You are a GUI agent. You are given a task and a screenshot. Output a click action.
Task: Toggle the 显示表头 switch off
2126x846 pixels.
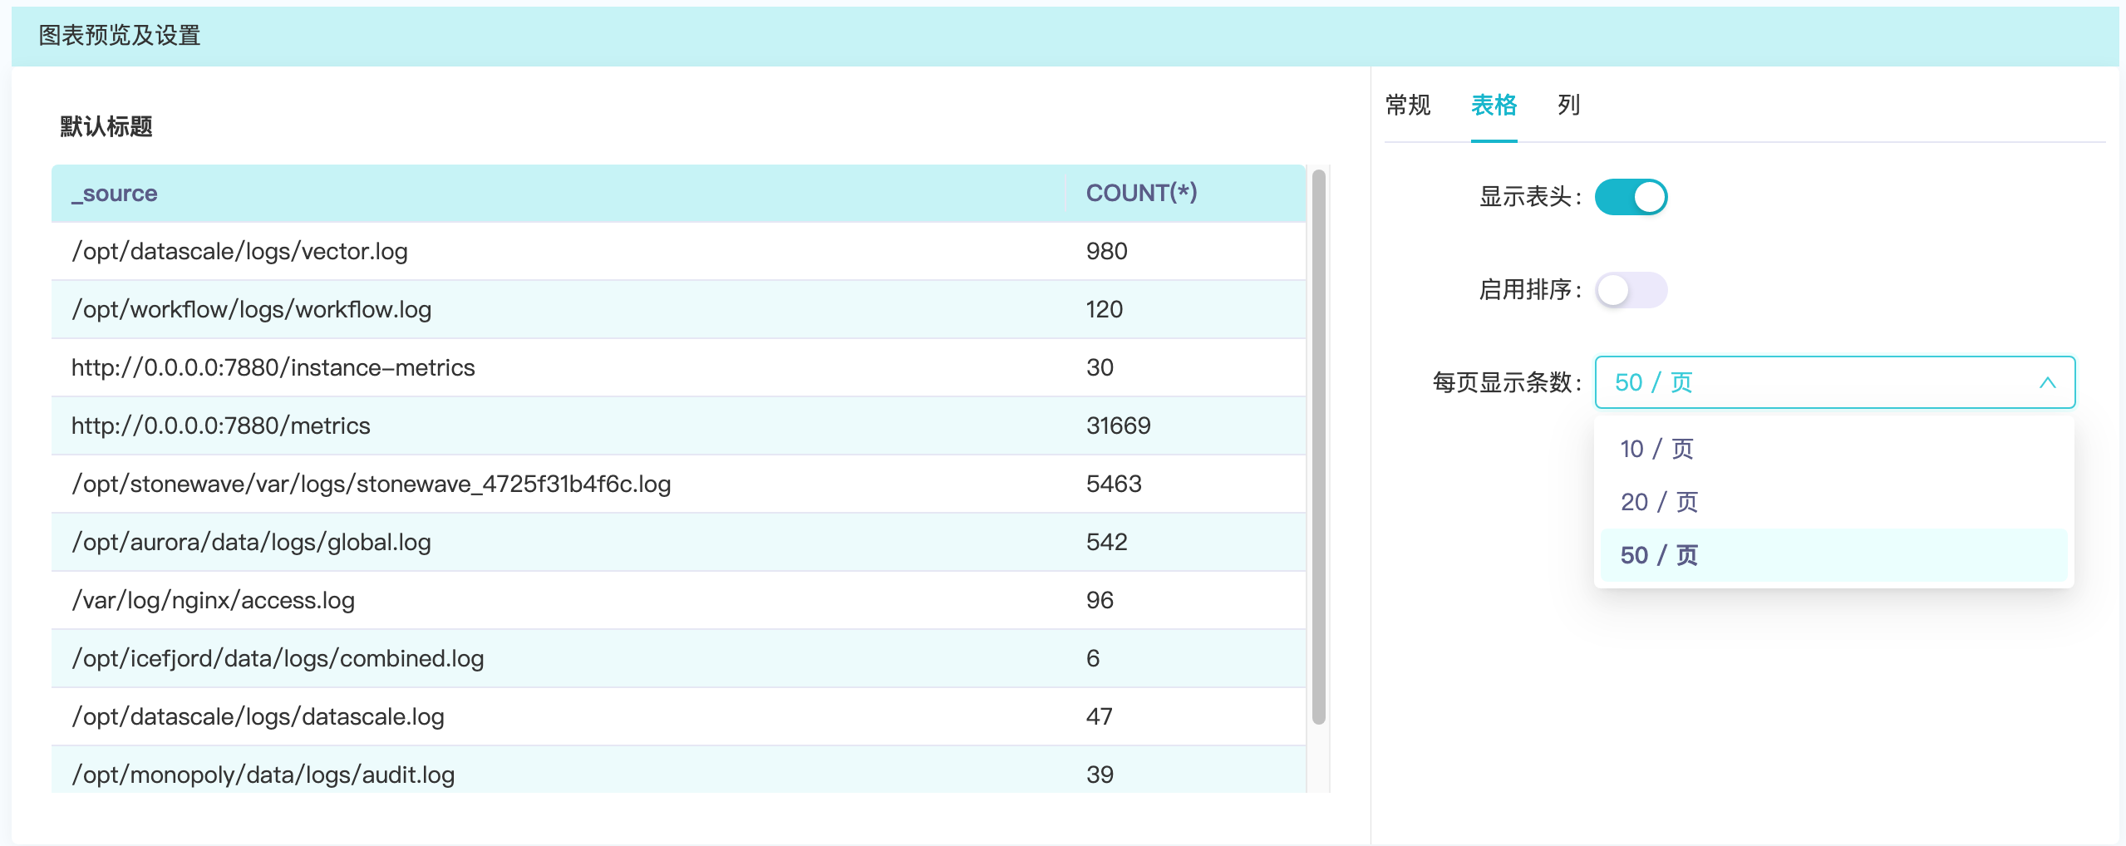1631,197
